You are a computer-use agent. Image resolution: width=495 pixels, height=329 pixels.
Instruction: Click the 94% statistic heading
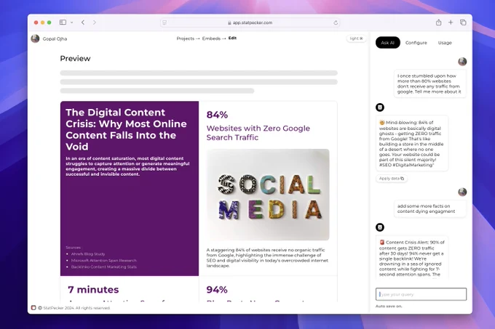(x=217, y=290)
